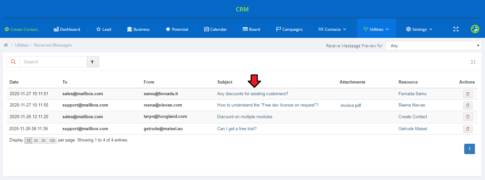Toggle fullscreen icon in the navbar
This screenshot has width=485, height=180.
(456, 29)
